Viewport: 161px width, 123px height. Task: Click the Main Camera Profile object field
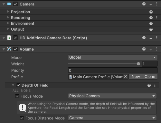pos(98,77)
